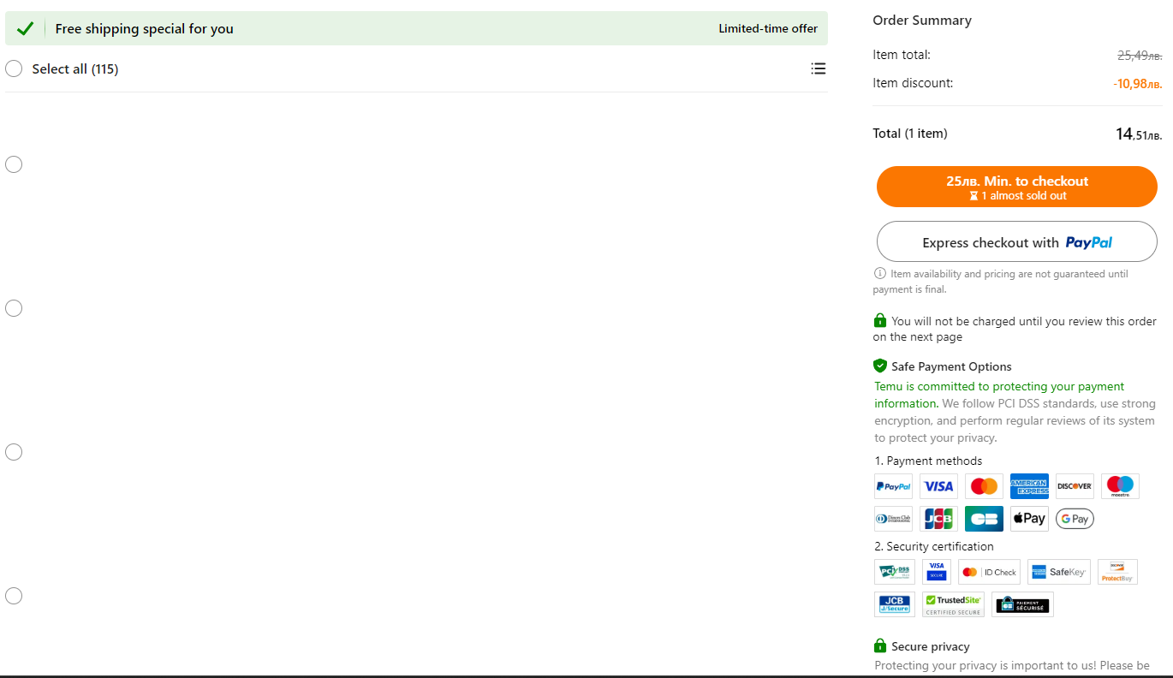Viewport: 1173px width, 678px height.
Task: Click the Diners Club International logo
Action: [893, 519]
